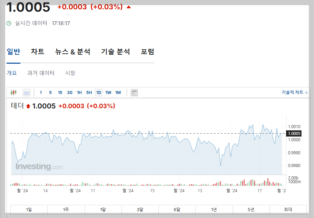The width and height of the screenshot is (314, 218).
Task: Click the green real-time clock icon
Action: pos(9,23)
